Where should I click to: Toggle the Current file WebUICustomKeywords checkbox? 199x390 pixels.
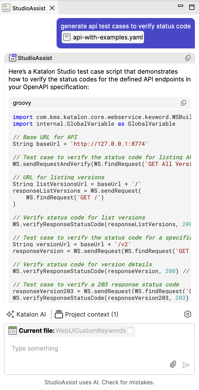[130, 330]
